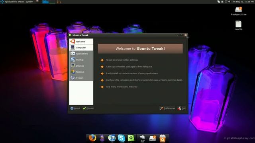Launch Pidgin messenger from the dock
The image size is (255, 143).
click(x=102, y=138)
